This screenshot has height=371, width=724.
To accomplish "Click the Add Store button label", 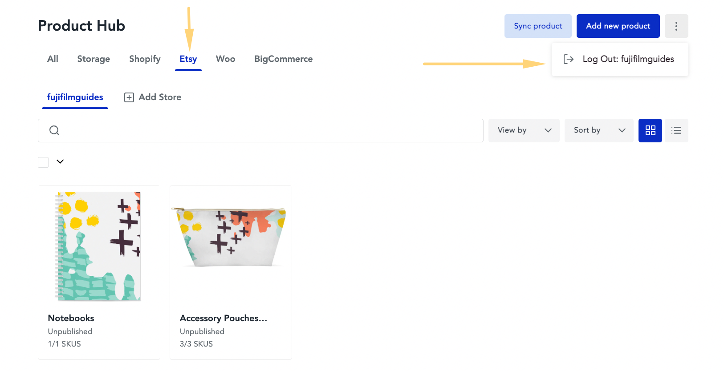I will (x=160, y=97).
